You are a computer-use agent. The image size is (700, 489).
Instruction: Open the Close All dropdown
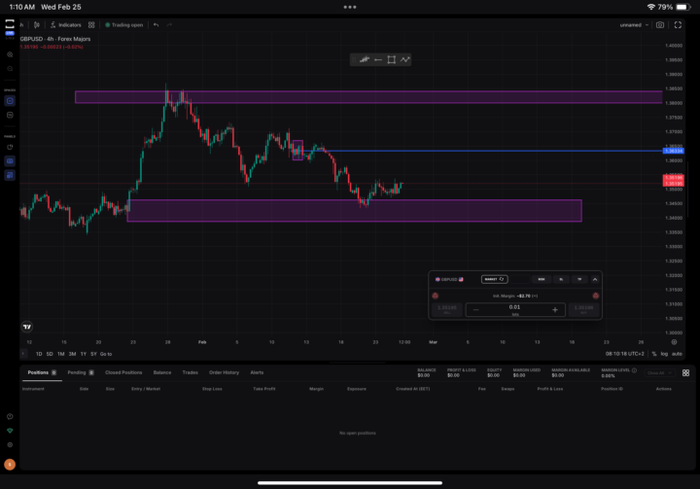tap(660, 373)
